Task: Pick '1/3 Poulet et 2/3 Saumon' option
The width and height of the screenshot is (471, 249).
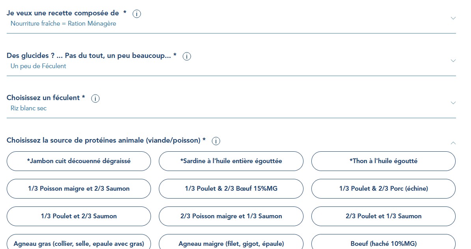Action: tap(79, 216)
